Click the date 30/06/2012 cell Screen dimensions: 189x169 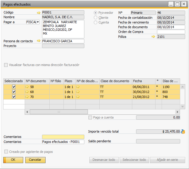click(144, 92)
